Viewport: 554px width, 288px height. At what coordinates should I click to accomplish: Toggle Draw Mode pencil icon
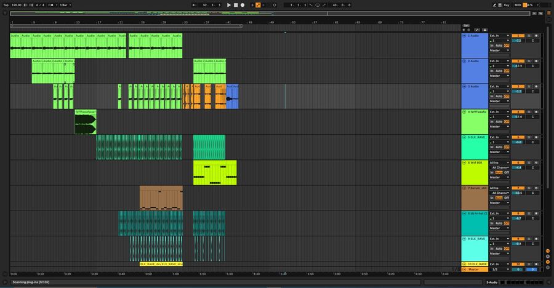click(494, 5)
